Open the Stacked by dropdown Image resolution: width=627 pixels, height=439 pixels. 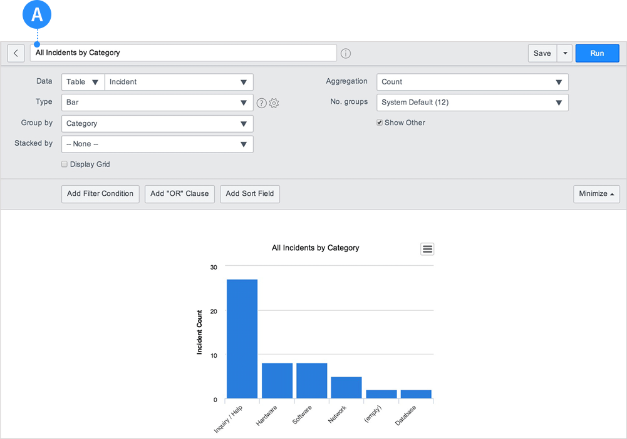[x=157, y=144]
